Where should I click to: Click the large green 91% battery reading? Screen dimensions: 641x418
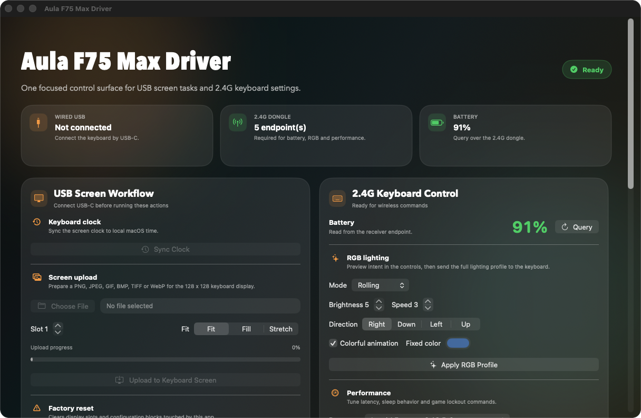pos(530,227)
